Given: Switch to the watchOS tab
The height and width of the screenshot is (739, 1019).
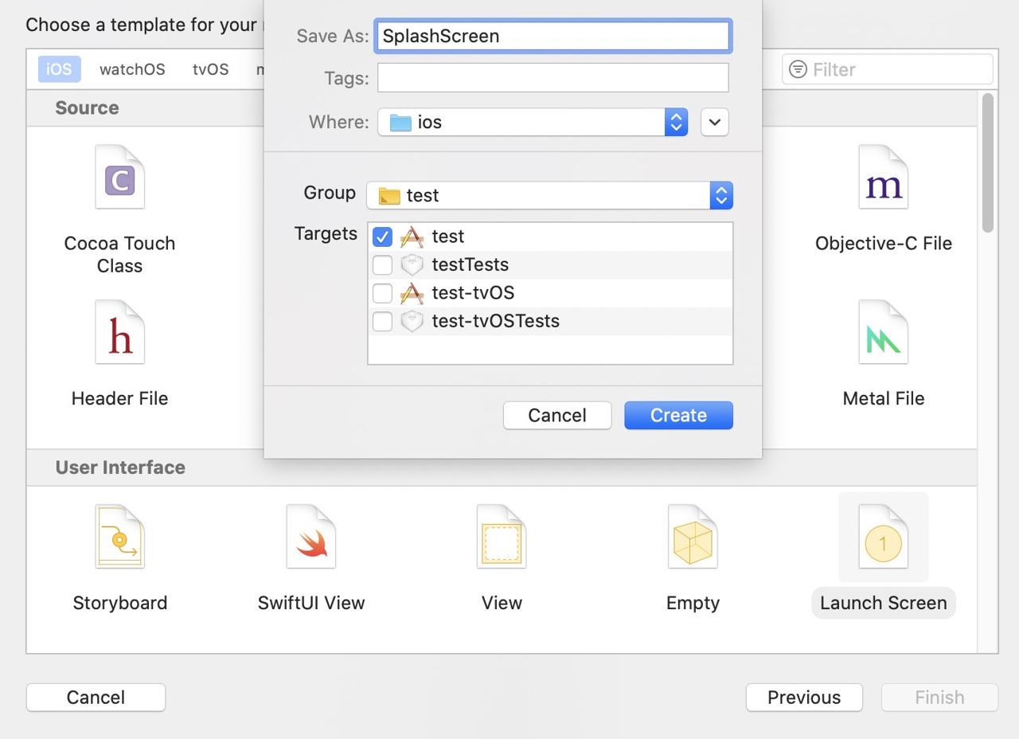Looking at the screenshot, I should pos(132,69).
